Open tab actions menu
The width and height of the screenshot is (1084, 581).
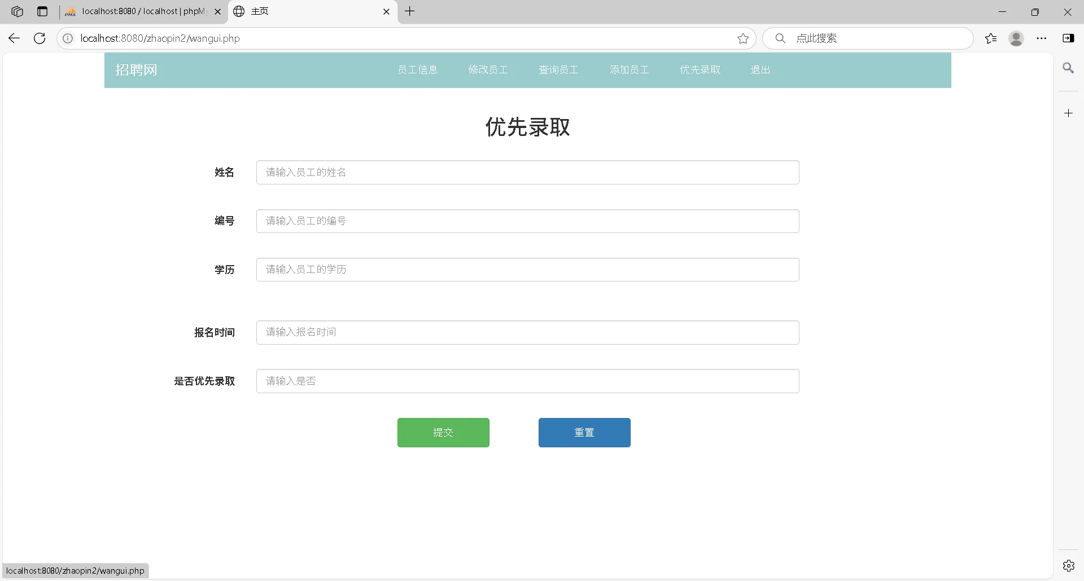click(x=43, y=11)
